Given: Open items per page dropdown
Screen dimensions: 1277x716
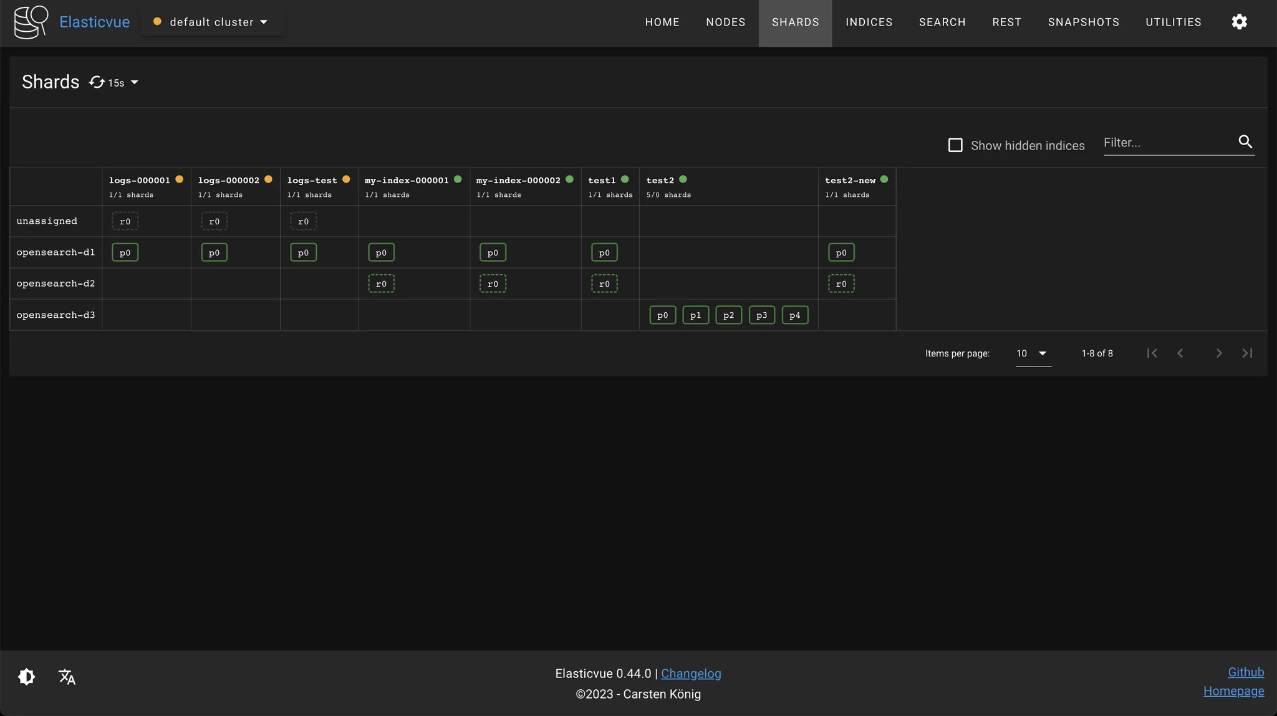Looking at the screenshot, I should point(1033,353).
